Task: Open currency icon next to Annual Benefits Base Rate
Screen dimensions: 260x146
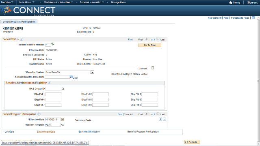Action: [x=71, y=77]
